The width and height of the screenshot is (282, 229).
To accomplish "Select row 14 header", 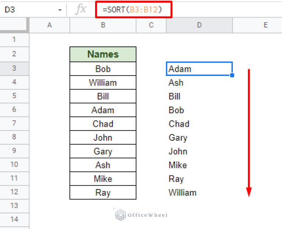I will [x=14, y=220].
